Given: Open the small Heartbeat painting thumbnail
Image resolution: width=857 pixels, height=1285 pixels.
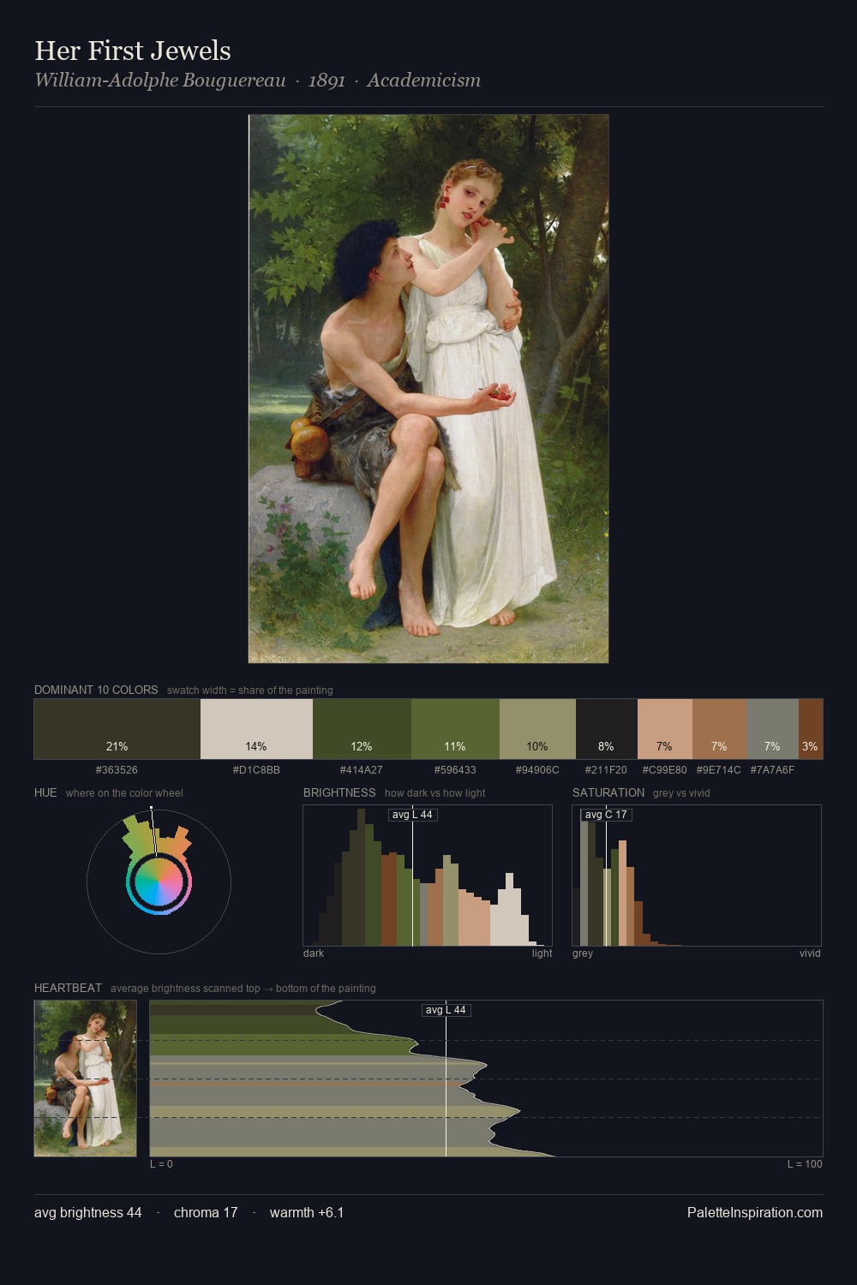Looking at the screenshot, I should click(85, 1079).
